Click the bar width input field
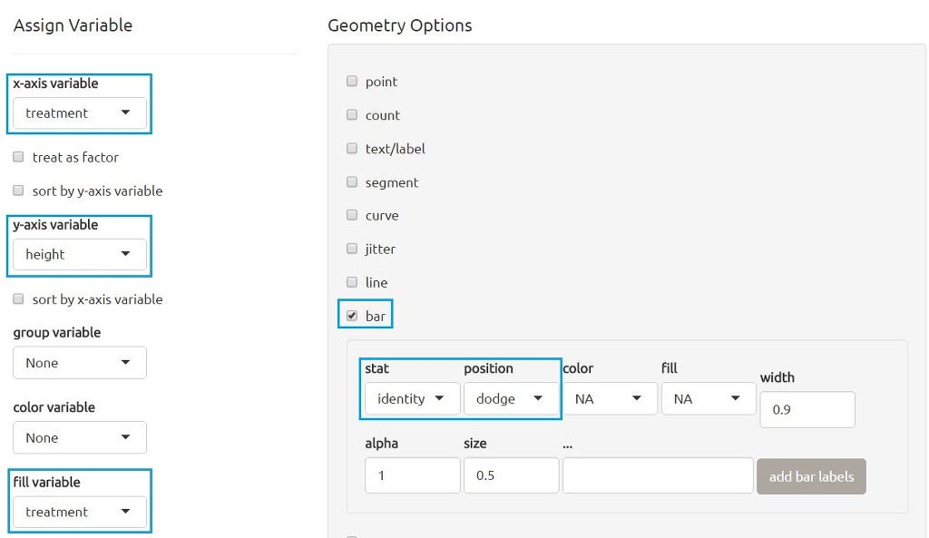This screenshot has width=929, height=538. coord(807,409)
